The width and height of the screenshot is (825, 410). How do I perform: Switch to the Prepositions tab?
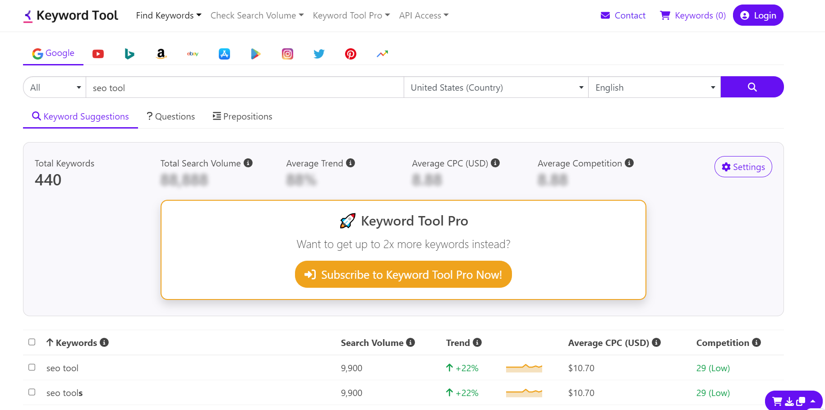click(243, 116)
